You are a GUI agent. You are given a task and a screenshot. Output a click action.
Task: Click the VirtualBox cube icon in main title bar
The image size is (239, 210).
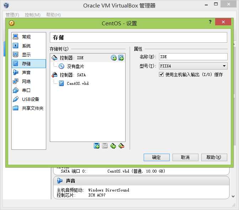pyautogui.click(x=6, y=5)
